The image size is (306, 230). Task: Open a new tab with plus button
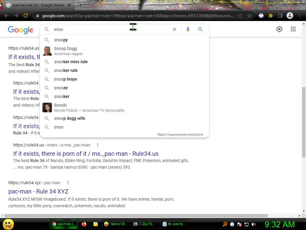[81, 5]
